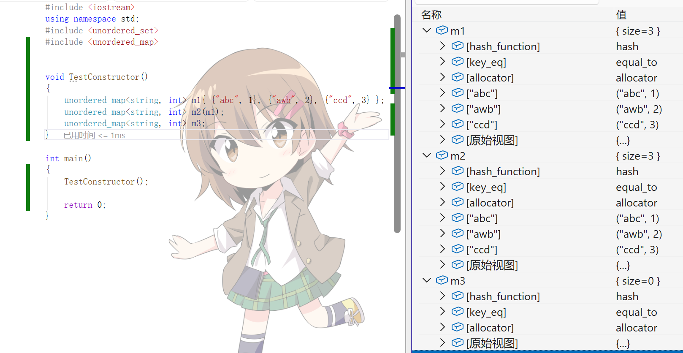Click the code editor vertical scrollbar thumb

[x=397, y=124]
